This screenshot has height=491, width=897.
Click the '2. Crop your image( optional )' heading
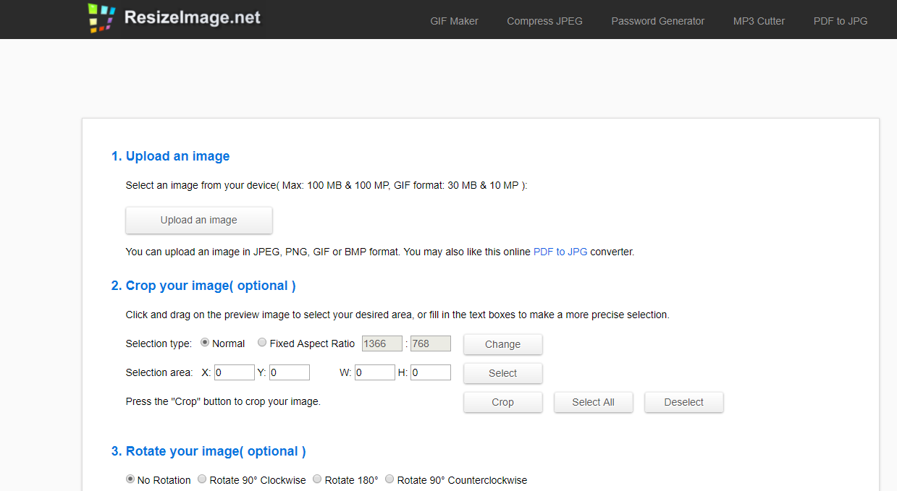tap(203, 286)
